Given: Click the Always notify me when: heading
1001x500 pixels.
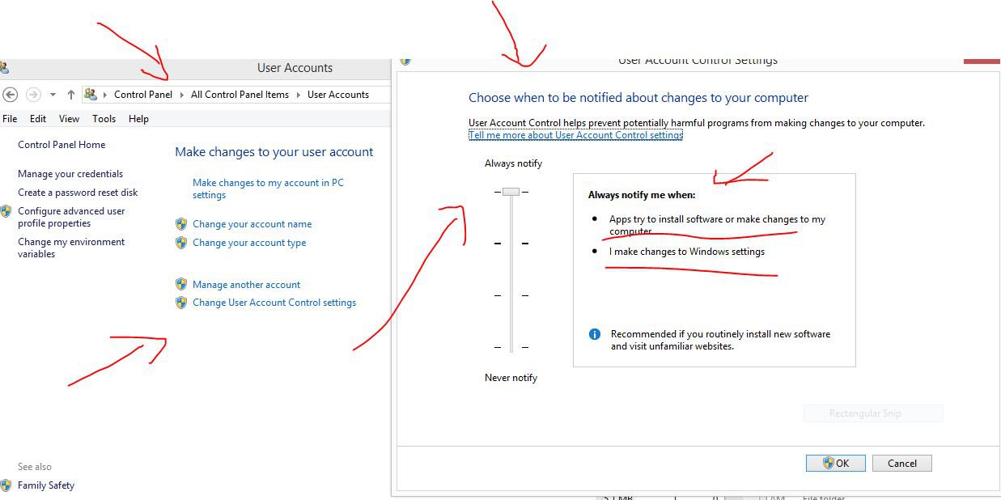Looking at the screenshot, I should [642, 195].
